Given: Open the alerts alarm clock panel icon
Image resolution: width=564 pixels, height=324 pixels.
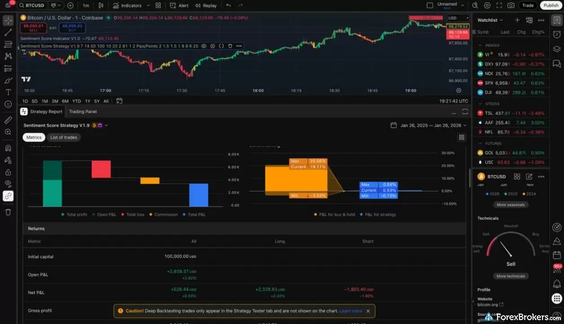Looking at the screenshot, I should click(557, 34).
